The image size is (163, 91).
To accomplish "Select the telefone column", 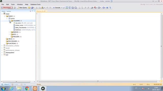I will (24, 30).
